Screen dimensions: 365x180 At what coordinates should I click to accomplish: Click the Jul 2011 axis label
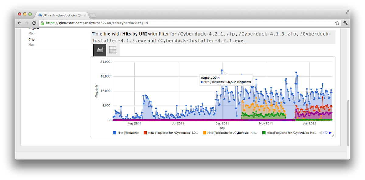pyautogui.click(x=178, y=123)
